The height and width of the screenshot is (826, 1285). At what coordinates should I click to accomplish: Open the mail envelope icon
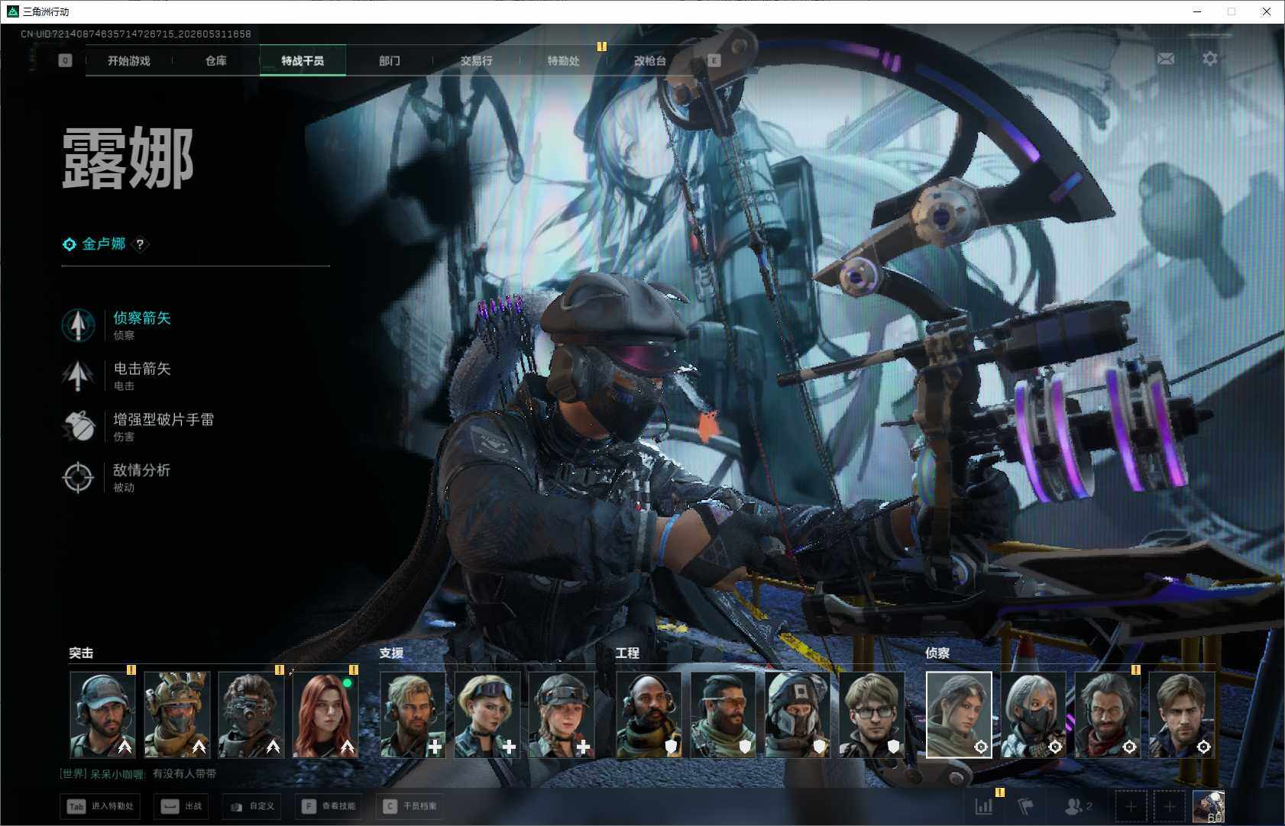pos(1166,59)
